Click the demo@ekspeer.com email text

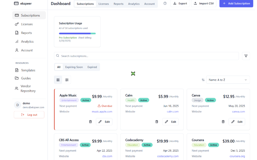pos(33,107)
